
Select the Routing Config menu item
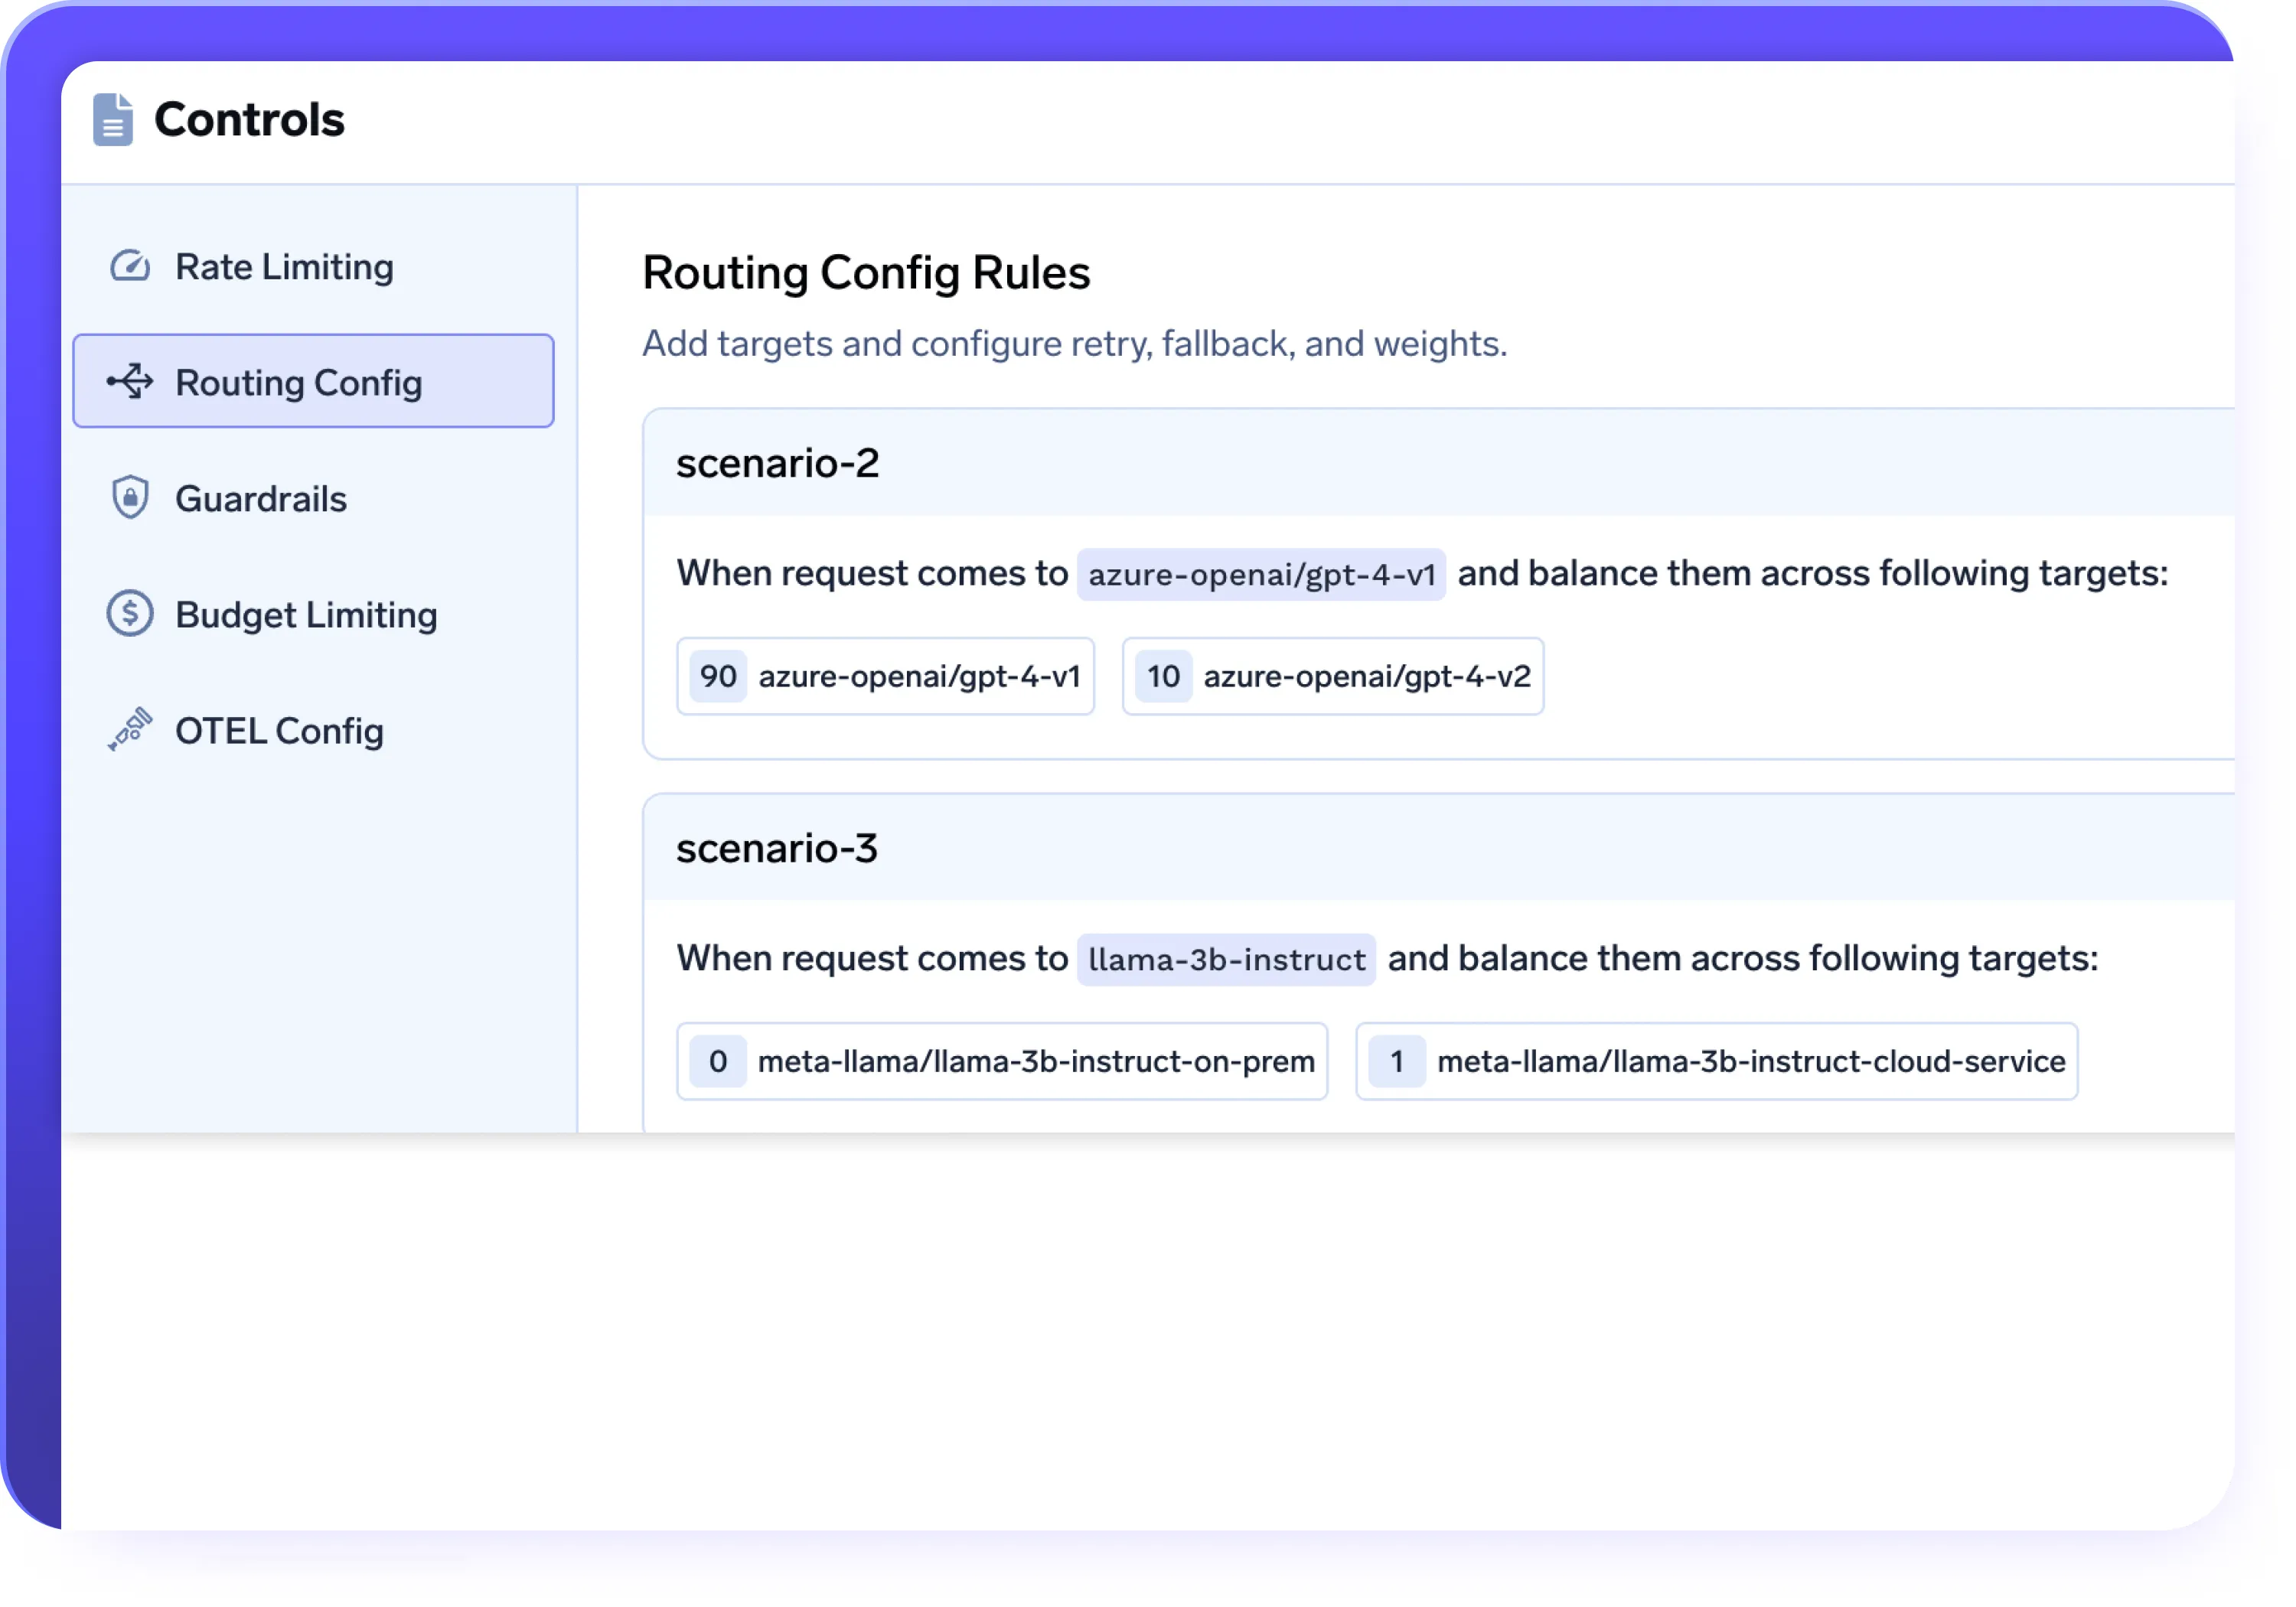pyautogui.click(x=312, y=382)
